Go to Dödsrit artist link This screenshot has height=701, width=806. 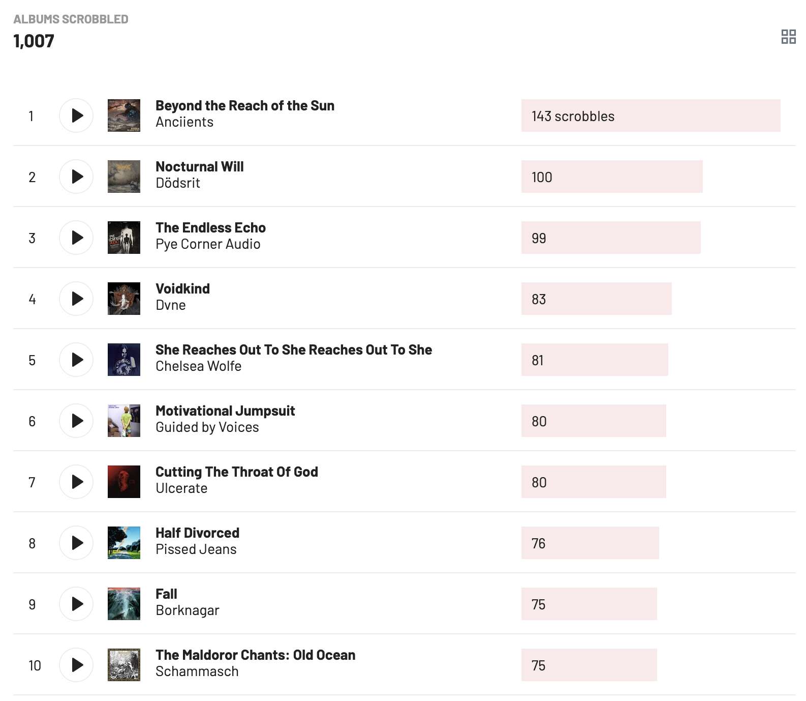click(178, 183)
